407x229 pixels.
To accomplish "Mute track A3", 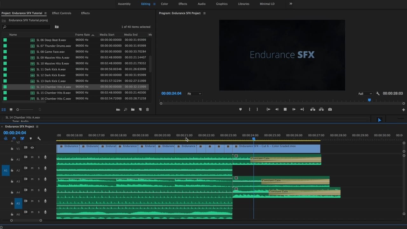I will (x=32, y=179).
